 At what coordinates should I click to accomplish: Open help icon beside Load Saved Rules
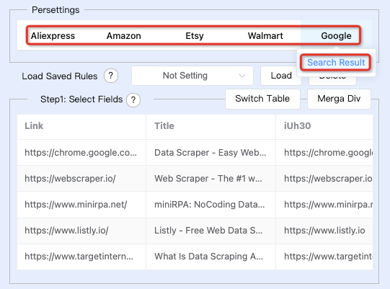tap(111, 76)
